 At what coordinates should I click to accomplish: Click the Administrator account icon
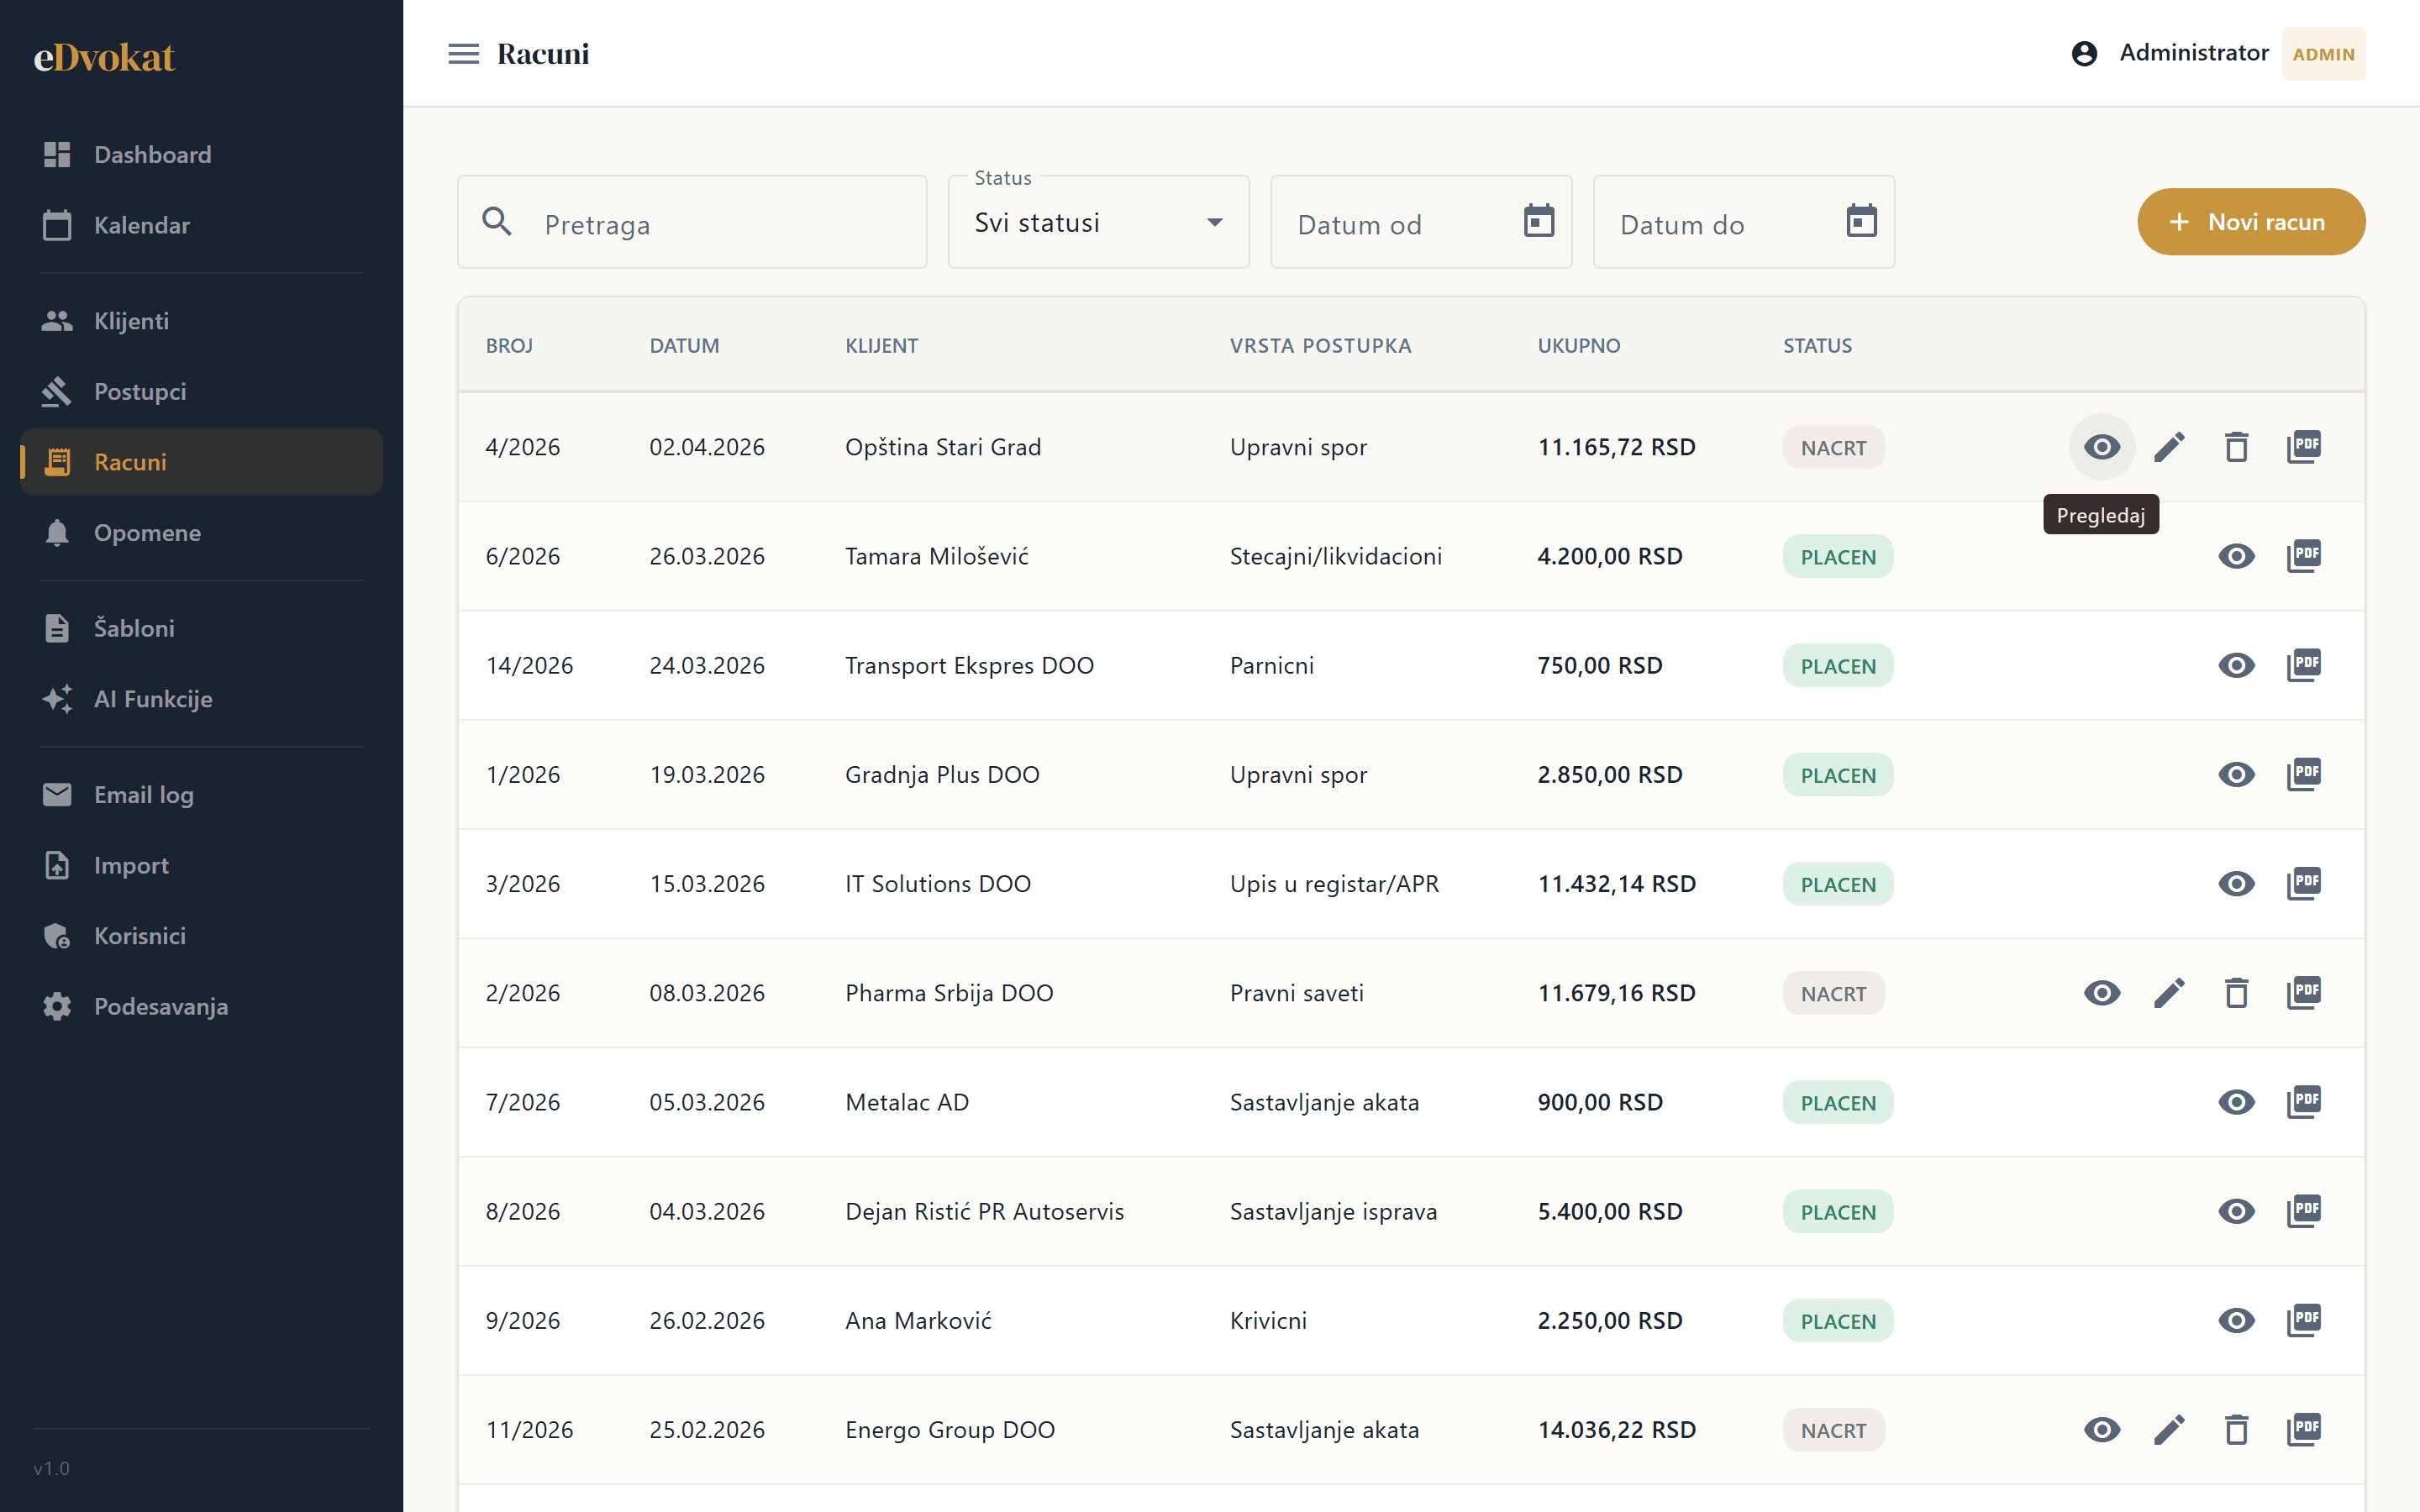pos(2084,54)
